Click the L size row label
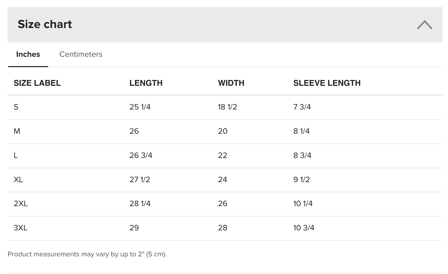 (x=16, y=155)
